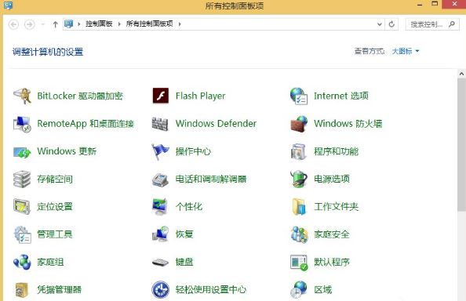Go forward with the Forward arrow button
Viewport: 466px width, 301px height.
pos(30,24)
